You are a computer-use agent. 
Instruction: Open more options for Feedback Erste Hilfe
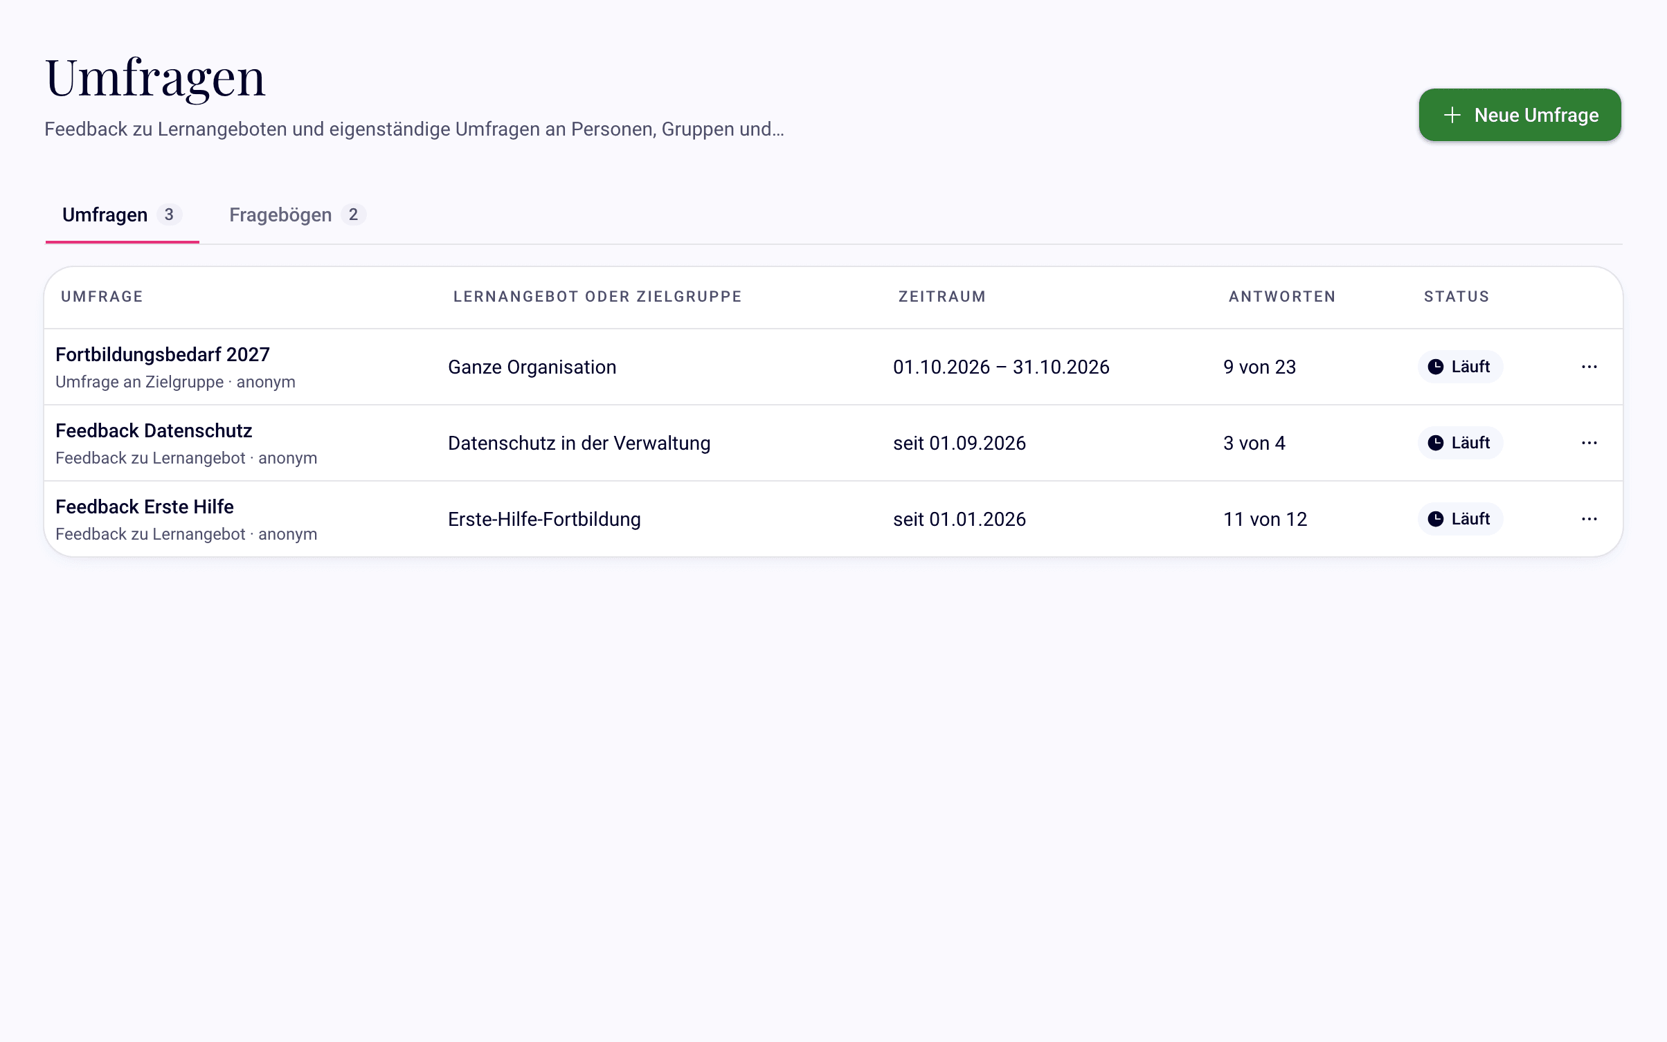(x=1589, y=519)
